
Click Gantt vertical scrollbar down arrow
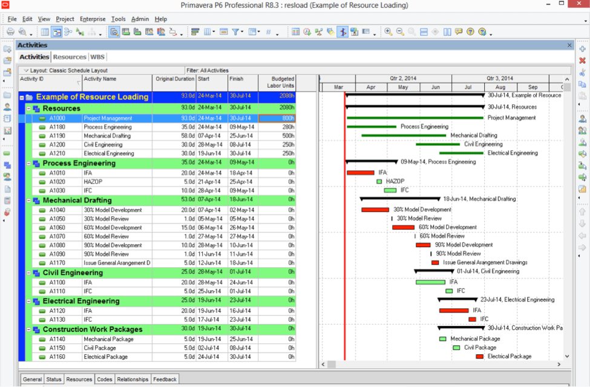pos(567,356)
